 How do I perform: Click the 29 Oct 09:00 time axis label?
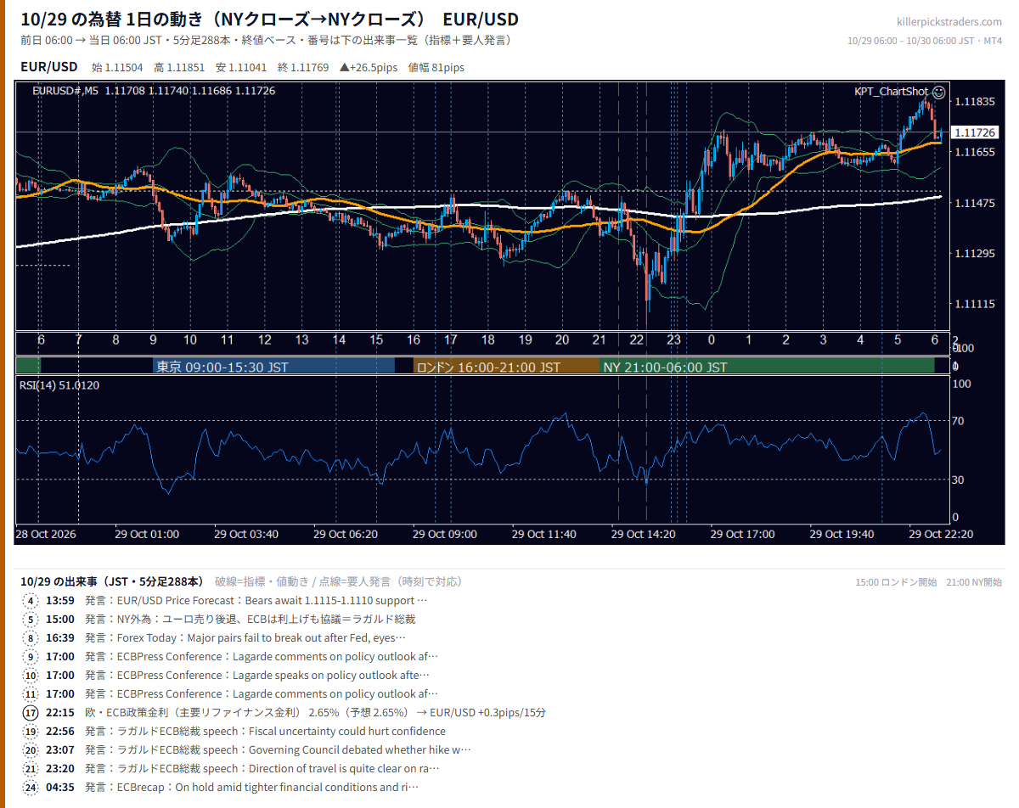[x=445, y=534]
